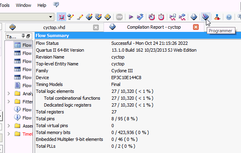
Task: Click the Stop Processing icon
Action: (x=119, y=17)
